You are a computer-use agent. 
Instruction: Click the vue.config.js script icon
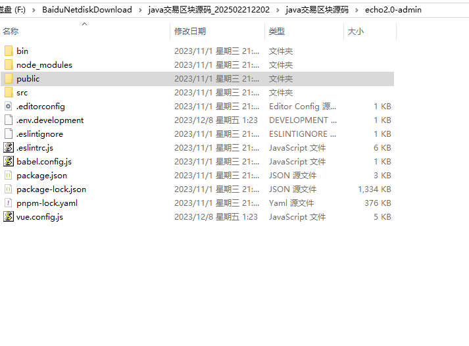tap(9, 216)
